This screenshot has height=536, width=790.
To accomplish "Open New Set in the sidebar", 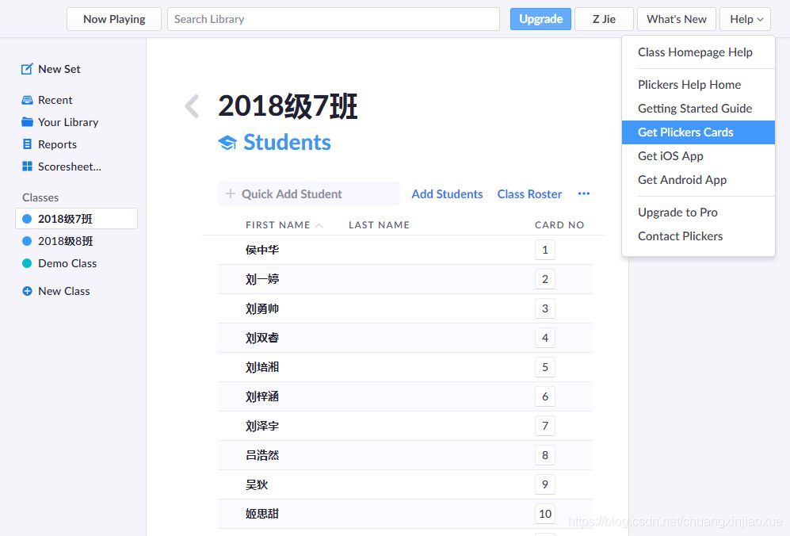I will coord(59,69).
